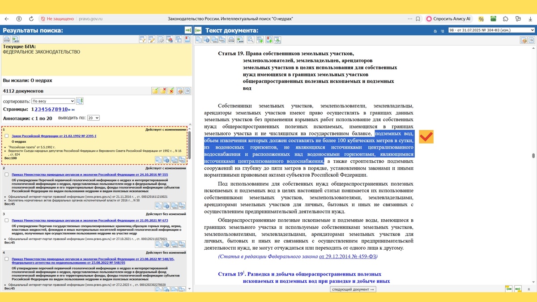Export search results to RTF

16,39
